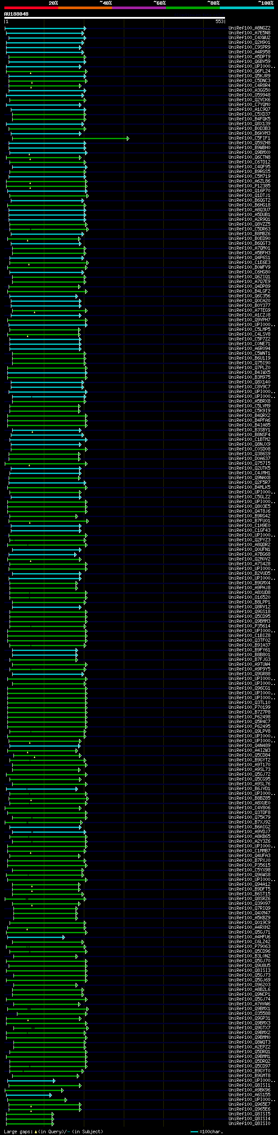Open hit UniRef100_A7E5N8

click(x=249, y=33)
